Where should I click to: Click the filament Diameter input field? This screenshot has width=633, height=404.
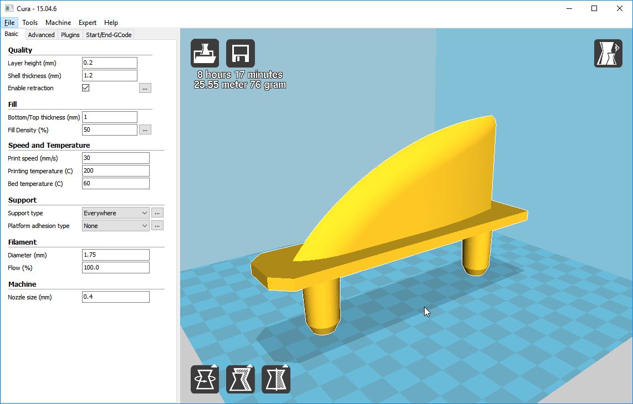(115, 255)
